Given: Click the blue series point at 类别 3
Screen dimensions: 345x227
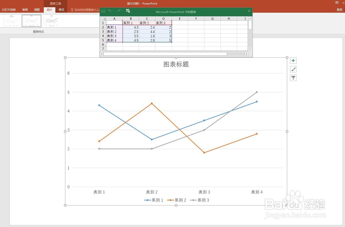Looking at the screenshot, I should click(x=204, y=120).
